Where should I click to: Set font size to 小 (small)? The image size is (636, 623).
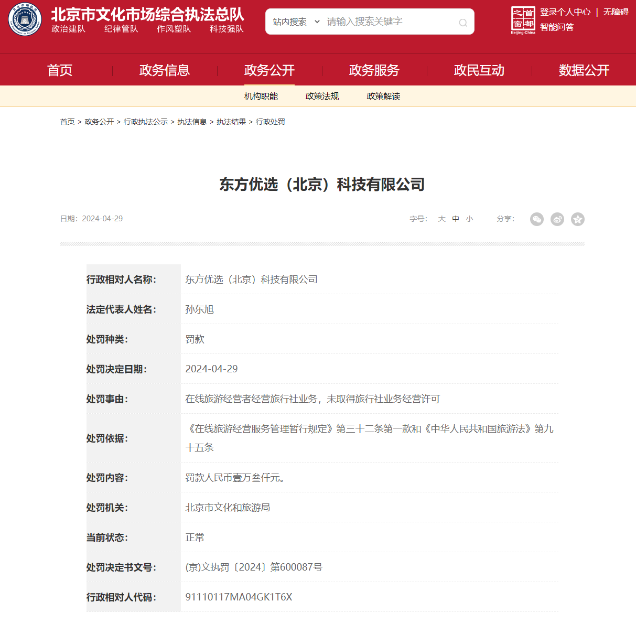click(469, 219)
